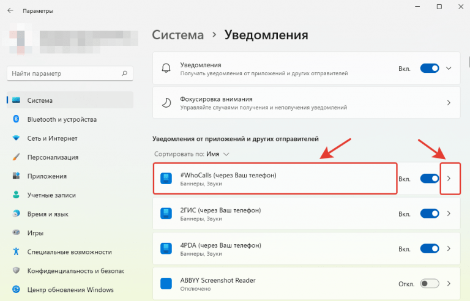Expand the Уведомления section chevron
The width and height of the screenshot is (470, 301).
[450, 69]
